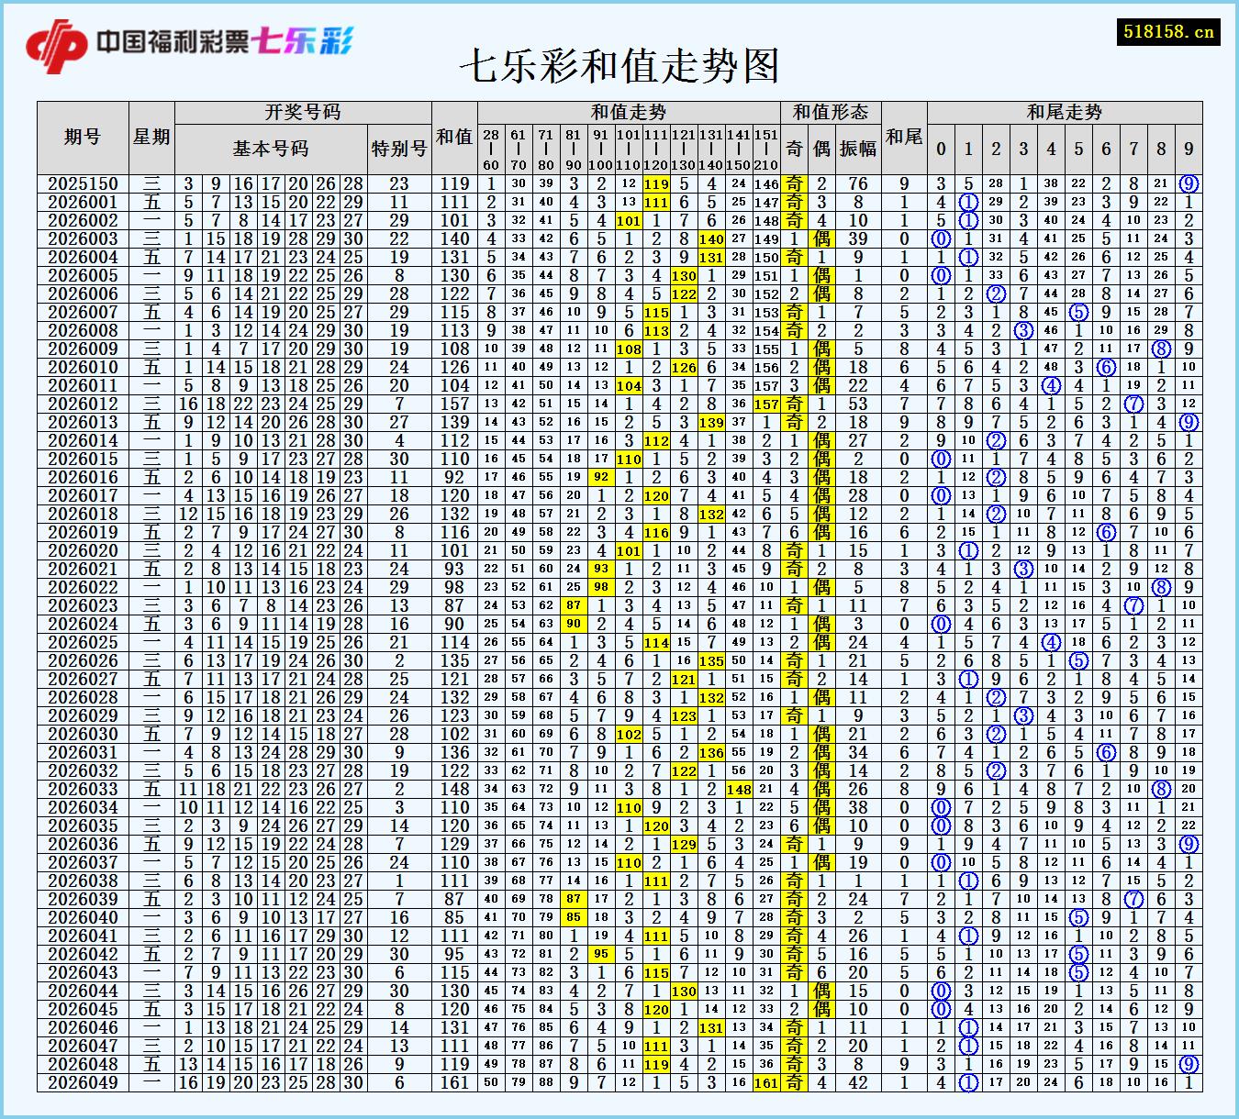Click the yellow 奇 cell in row 2026002
This screenshot has height=1119, width=1239.
click(x=794, y=221)
